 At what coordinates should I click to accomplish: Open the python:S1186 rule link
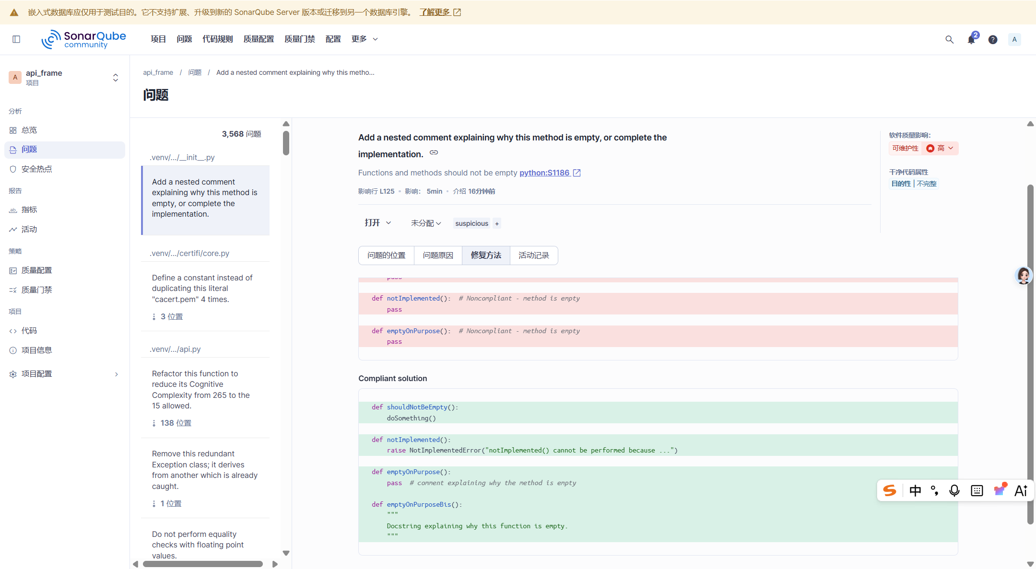coord(544,173)
